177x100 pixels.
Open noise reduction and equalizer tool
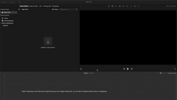[x=127, y=6]
